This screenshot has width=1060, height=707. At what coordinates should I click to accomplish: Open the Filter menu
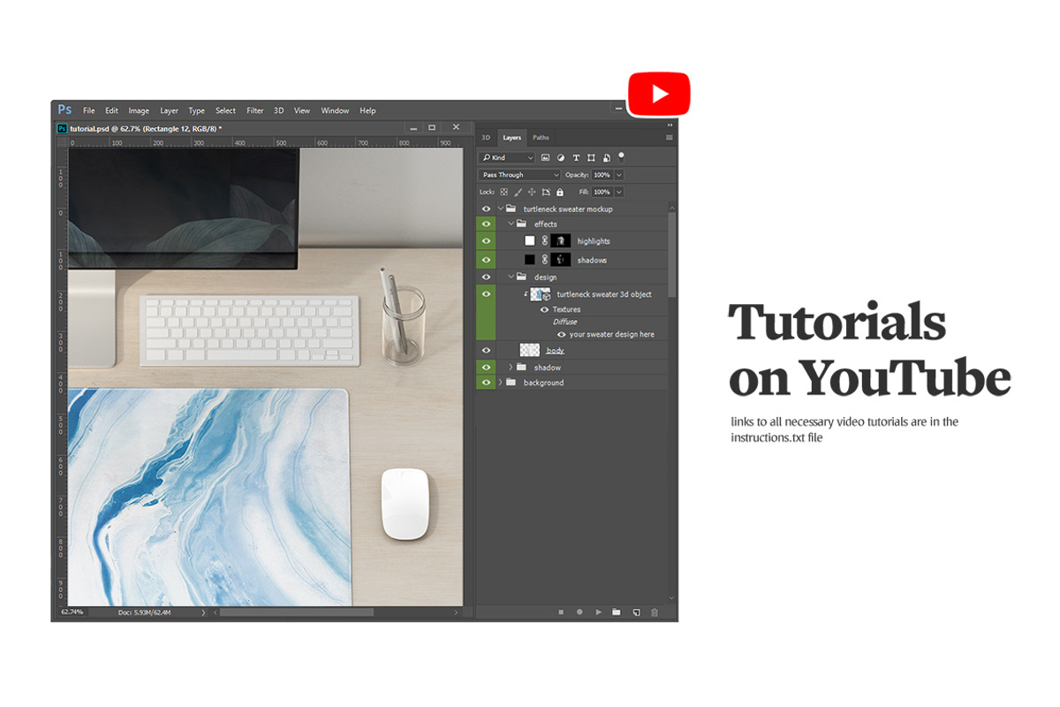click(x=255, y=110)
